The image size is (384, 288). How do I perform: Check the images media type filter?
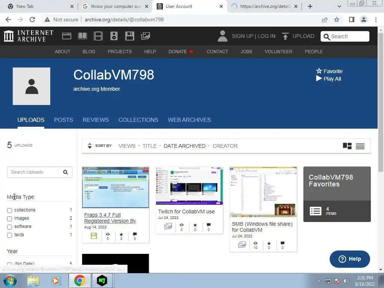click(x=9, y=219)
